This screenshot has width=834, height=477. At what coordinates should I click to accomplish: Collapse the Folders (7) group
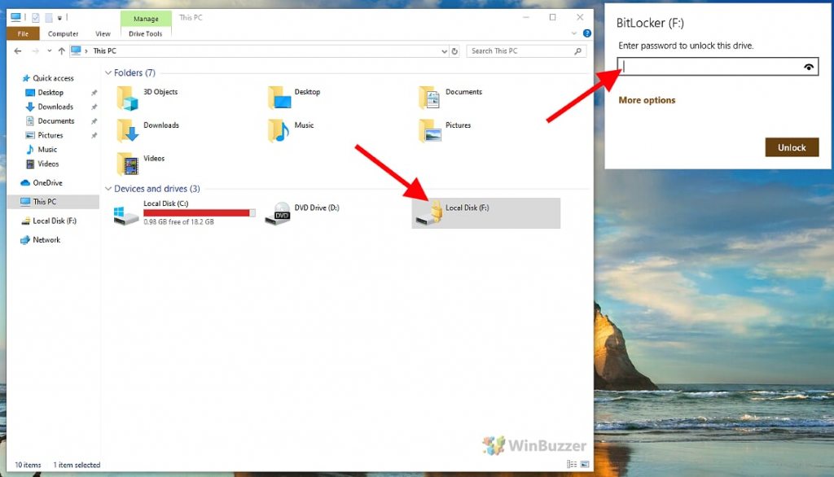click(x=108, y=73)
